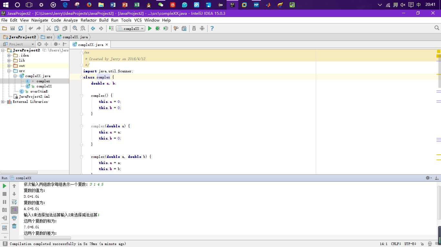Toggle soft-wrap in the Run console
The height and width of the screenshot is (247, 441).
[x=14, y=202]
